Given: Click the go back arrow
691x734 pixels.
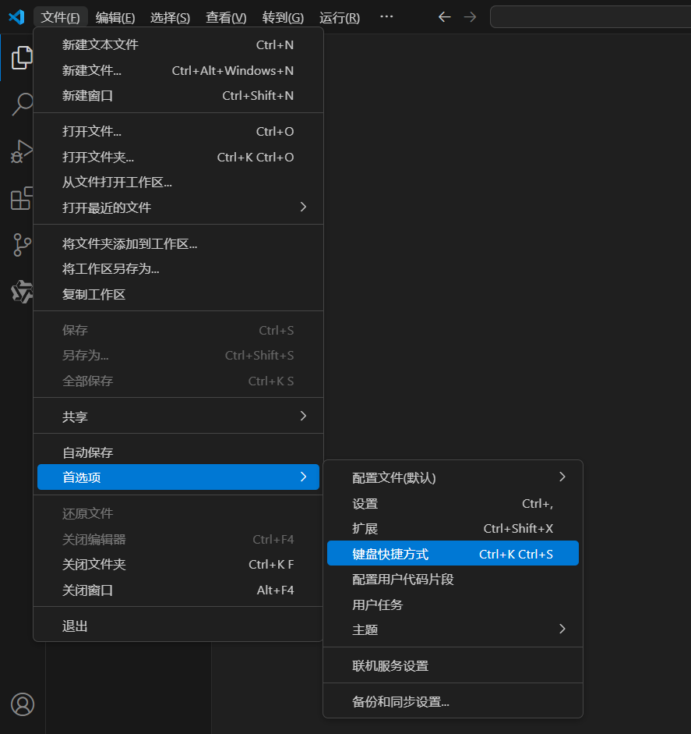Looking at the screenshot, I should coord(445,17).
